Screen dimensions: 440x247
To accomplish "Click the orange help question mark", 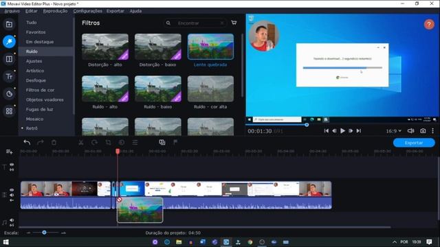I will pos(429,25).
